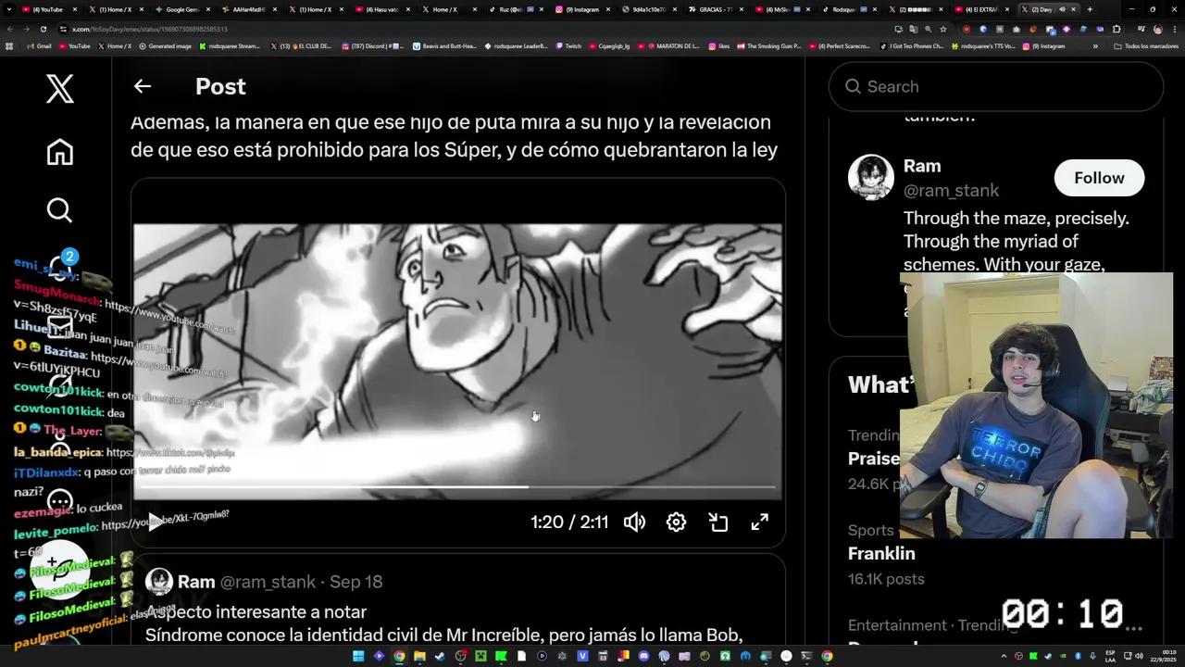Open Ram's avatar on the reply post
Viewport: 1185px width, 667px height.
[159, 582]
